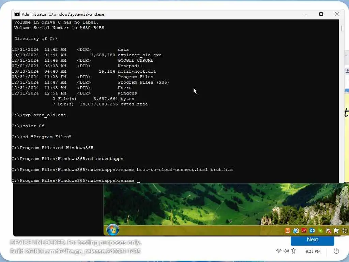Click the red tray icon beside Outlook

tap(304, 230)
